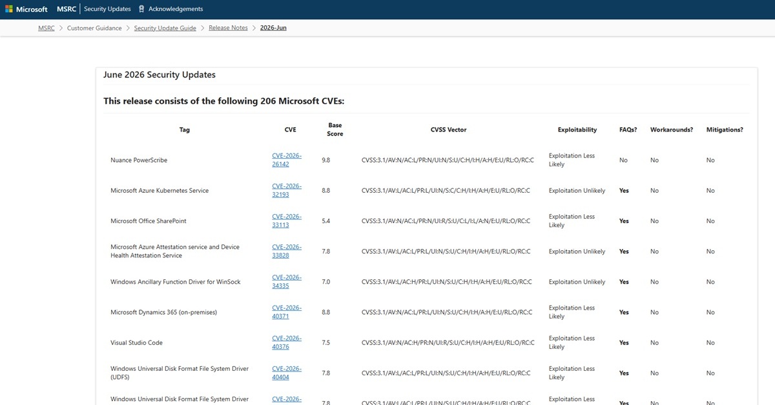Screen dimensions: 775x405
Task: Click CVSS vector for Nuance PowerScribe
Action: tap(448, 160)
